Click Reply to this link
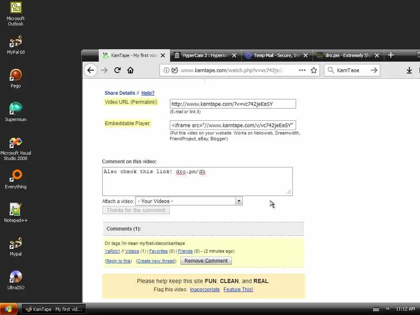This screenshot has width=420, height=315. coord(119,261)
